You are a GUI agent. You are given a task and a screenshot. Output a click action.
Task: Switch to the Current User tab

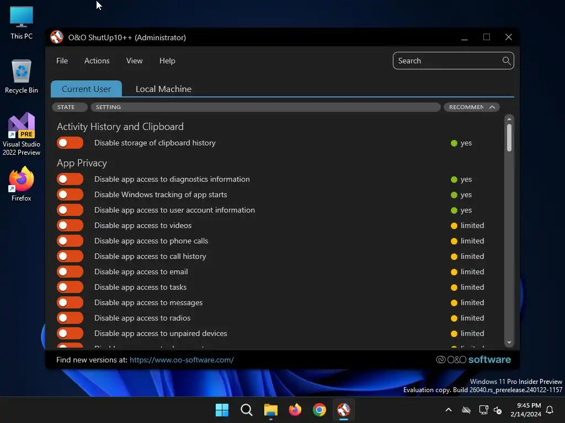pyautogui.click(x=86, y=89)
